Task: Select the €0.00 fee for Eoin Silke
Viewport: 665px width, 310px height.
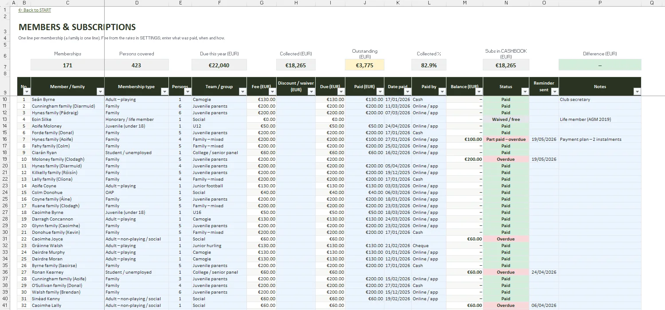Action: [x=262, y=120]
